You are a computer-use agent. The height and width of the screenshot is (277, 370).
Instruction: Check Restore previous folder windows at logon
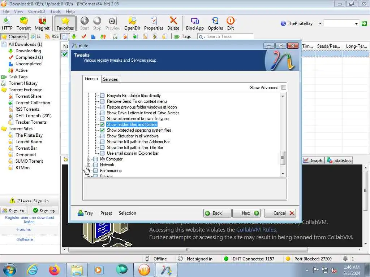[102, 107]
